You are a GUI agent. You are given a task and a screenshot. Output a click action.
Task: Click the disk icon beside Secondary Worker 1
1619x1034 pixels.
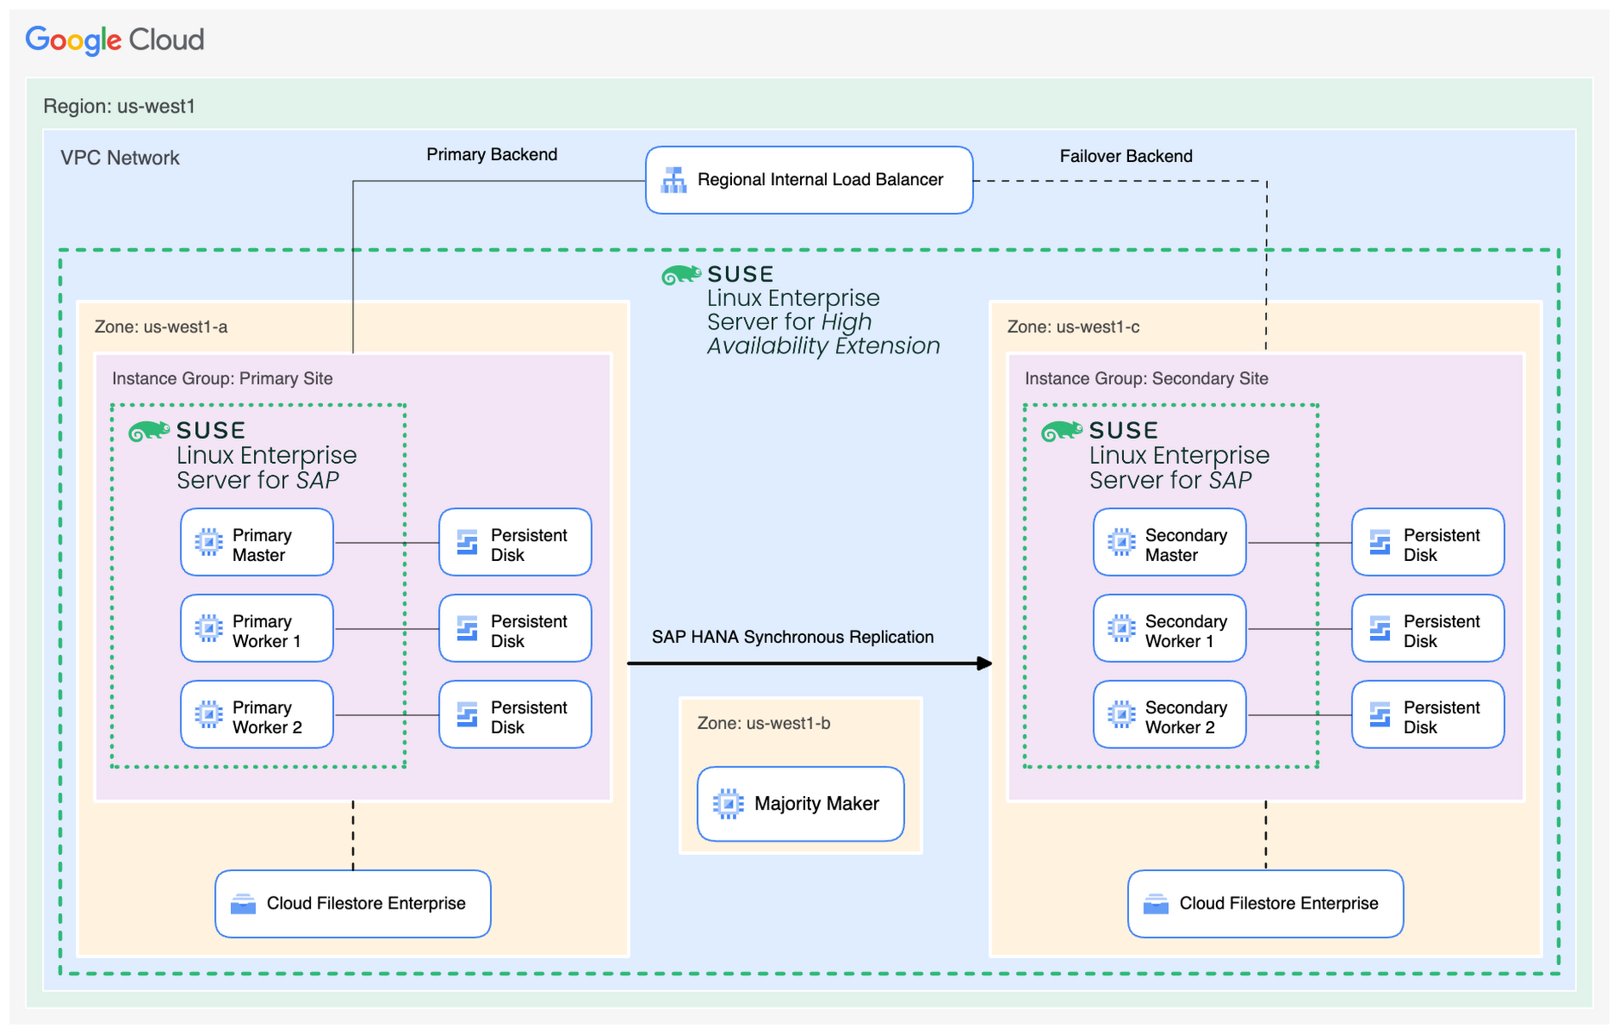pos(1380,628)
